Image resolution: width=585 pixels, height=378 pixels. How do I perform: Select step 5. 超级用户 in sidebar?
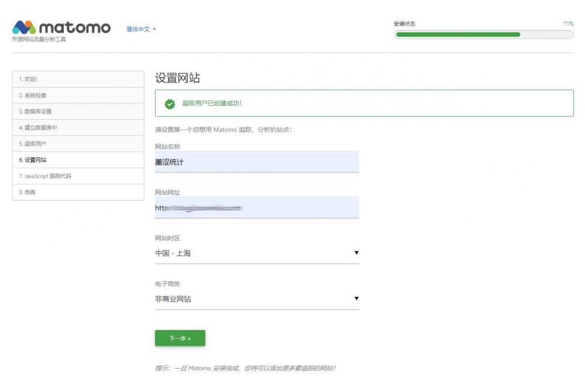point(78,144)
